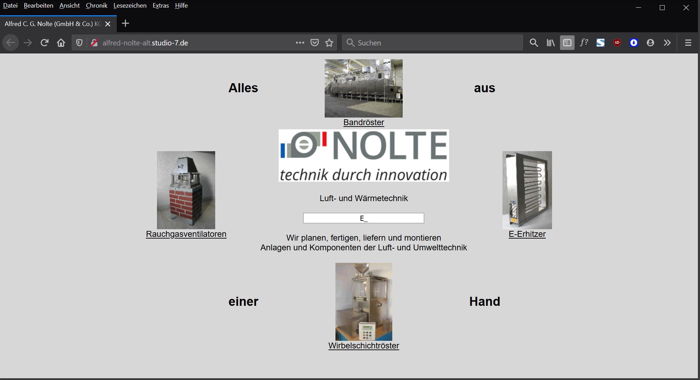Viewport: 700px width, 380px height.
Task: Click the Wirbelschichtröster machine photo
Action: coord(364,302)
